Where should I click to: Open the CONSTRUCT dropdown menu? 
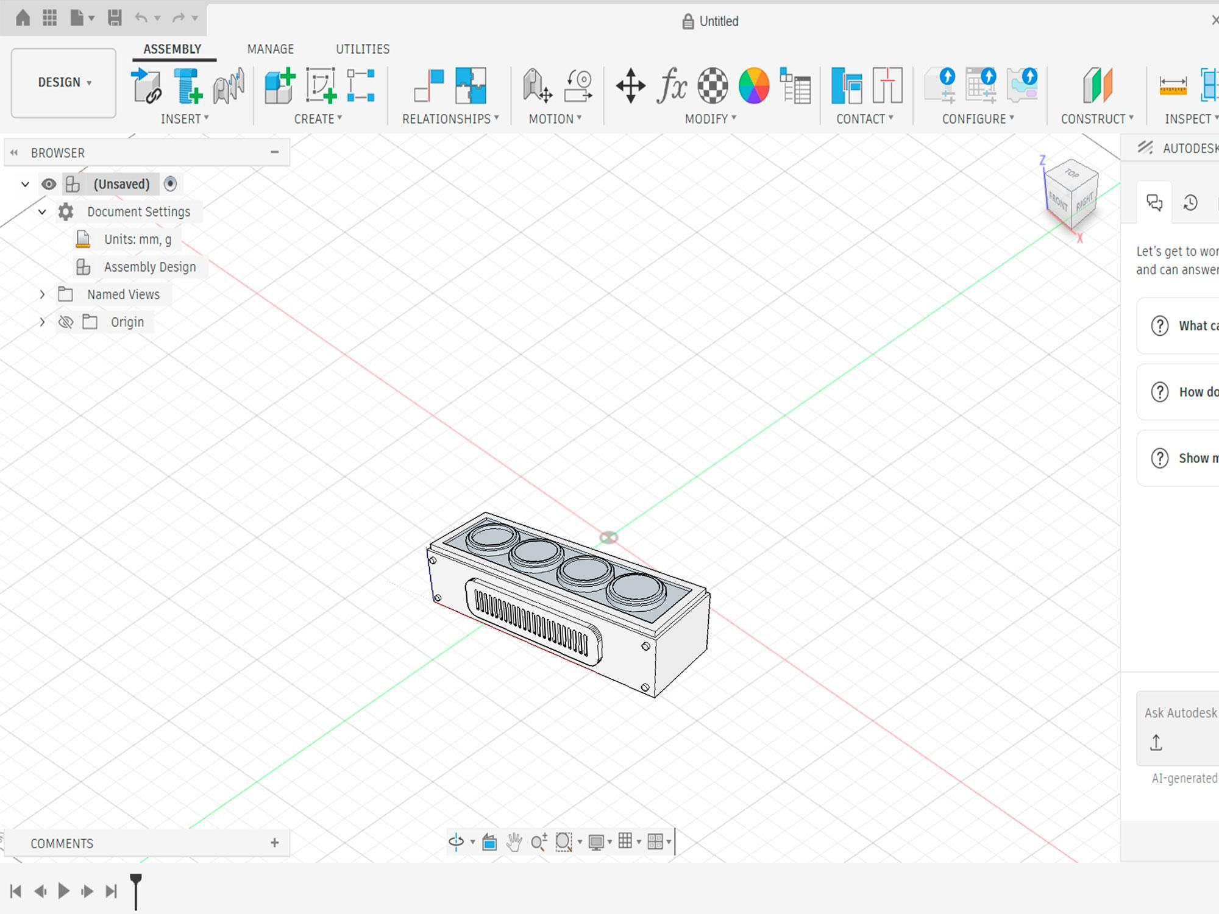[x=1097, y=119]
